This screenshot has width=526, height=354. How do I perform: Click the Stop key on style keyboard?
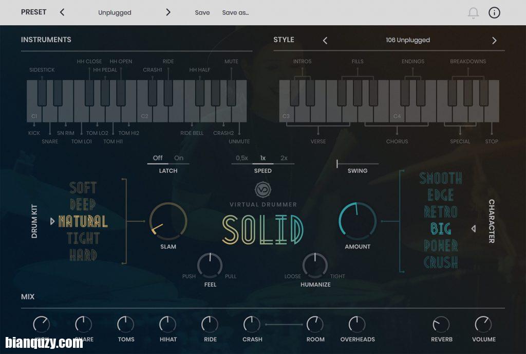492,114
